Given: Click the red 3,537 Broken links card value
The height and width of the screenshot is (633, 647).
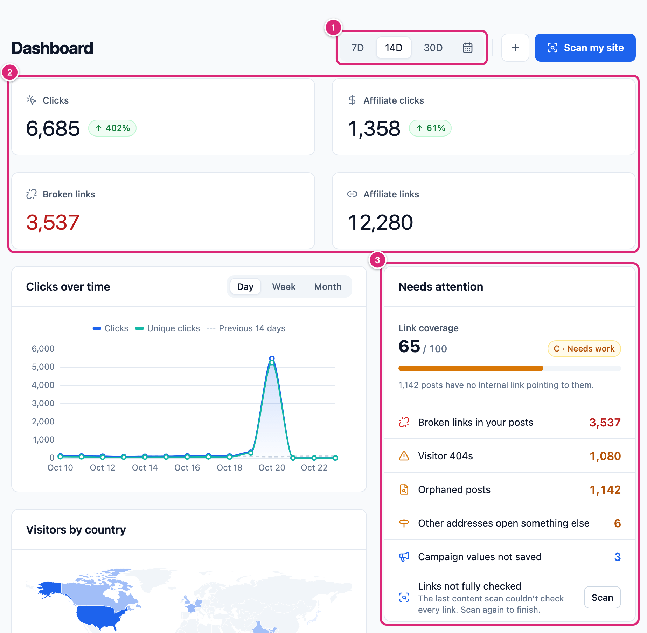Looking at the screenshot, I should [x=53, y=222].
